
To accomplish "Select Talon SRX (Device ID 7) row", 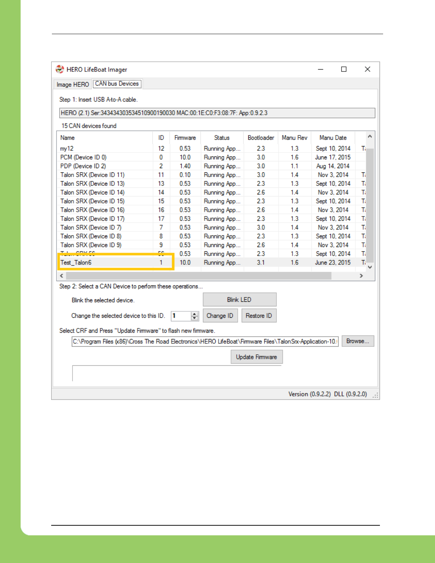I will [211, 227].
